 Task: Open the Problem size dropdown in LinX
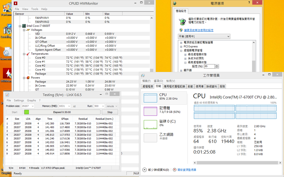tap(33, 106)
